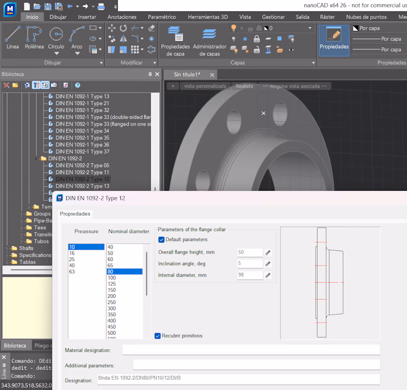
Task: Open Administrador de capas
Action: (209, 41)
